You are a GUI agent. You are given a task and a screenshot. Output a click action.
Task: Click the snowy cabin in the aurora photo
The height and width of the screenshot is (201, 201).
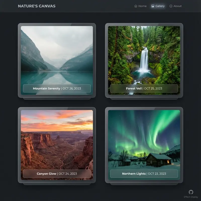tap(158, 160)
